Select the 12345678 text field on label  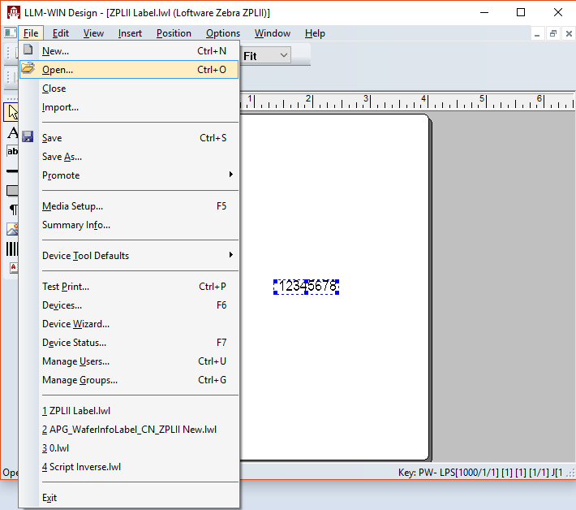tap(307, 287)
